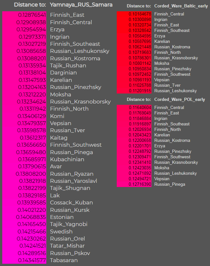This screenshot has height=266, width=210.
Task: Click Finnish_Southeast beside 0.10328542
Action: coord(172,31)
